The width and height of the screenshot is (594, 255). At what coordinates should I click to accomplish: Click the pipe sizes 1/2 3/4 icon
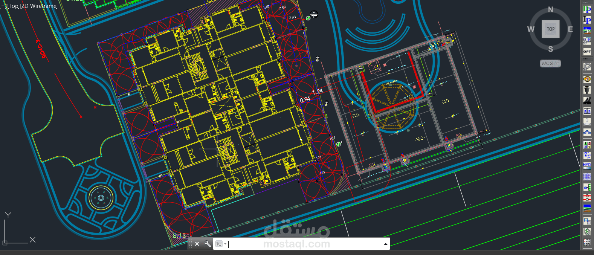pos(587,155)
